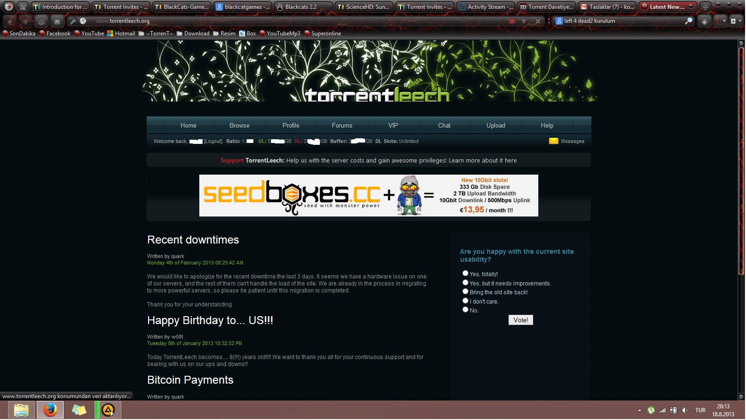The width and height of the screenshot is (746, 420).
Task: Open Forums in site navigation
Action: pyautogui.click(x=342, y=125)
